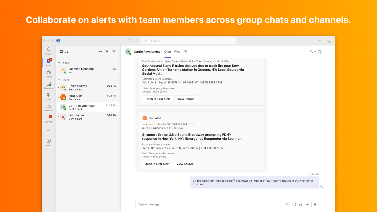Open Calls in the sidebar

49,96
